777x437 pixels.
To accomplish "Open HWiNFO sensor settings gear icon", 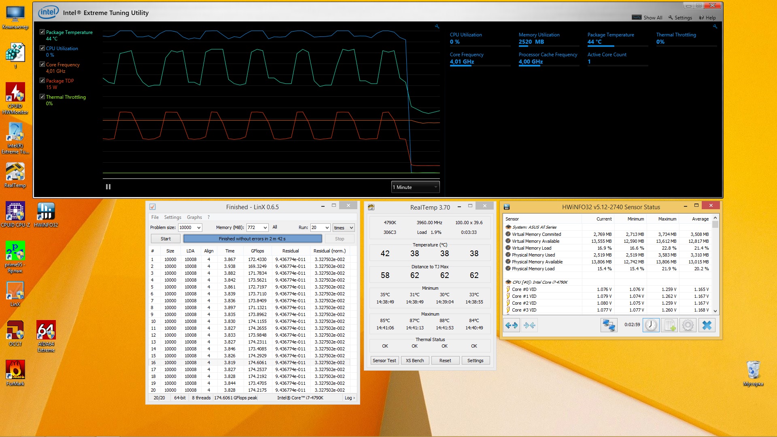I will [x=688, y=325].
